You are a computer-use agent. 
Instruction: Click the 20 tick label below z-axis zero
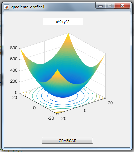(x=15, y=98)
